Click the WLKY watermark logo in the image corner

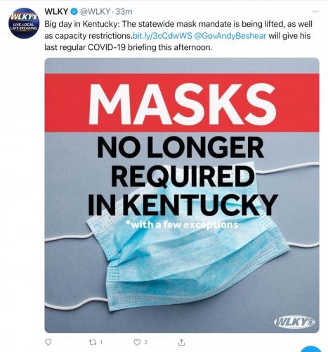(294, 321)
